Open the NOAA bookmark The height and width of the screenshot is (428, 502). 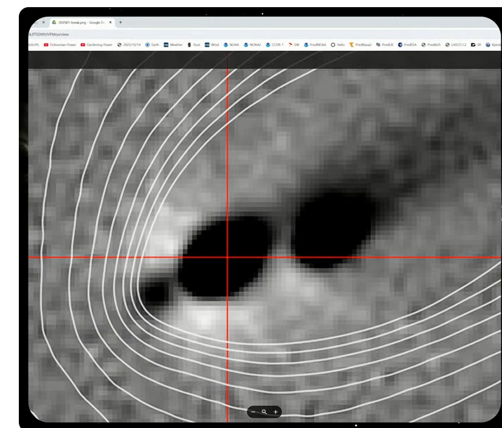tap(231, 45)
